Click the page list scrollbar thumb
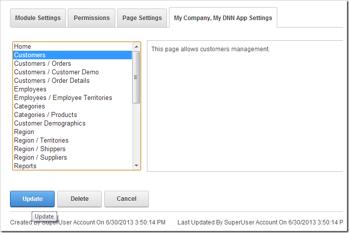Screen dimensions: 349x233 (x=136, y=77)
